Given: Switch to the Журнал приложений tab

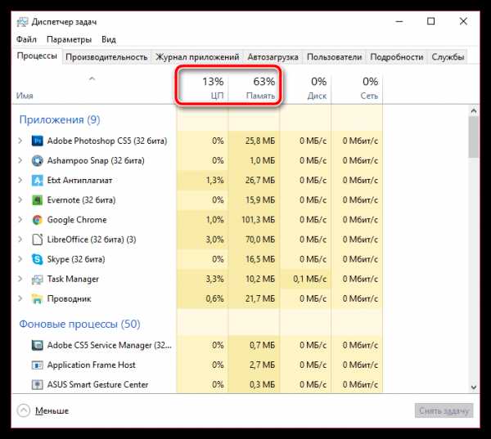Looking at the screenshot, I should point(197,57).
